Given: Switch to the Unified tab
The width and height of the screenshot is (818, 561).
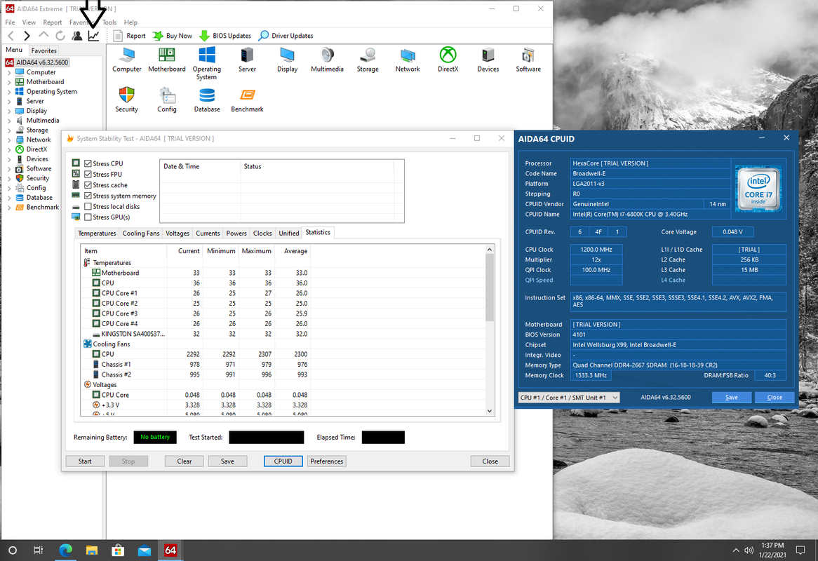Looking at the screenshot, I should 289,233.
